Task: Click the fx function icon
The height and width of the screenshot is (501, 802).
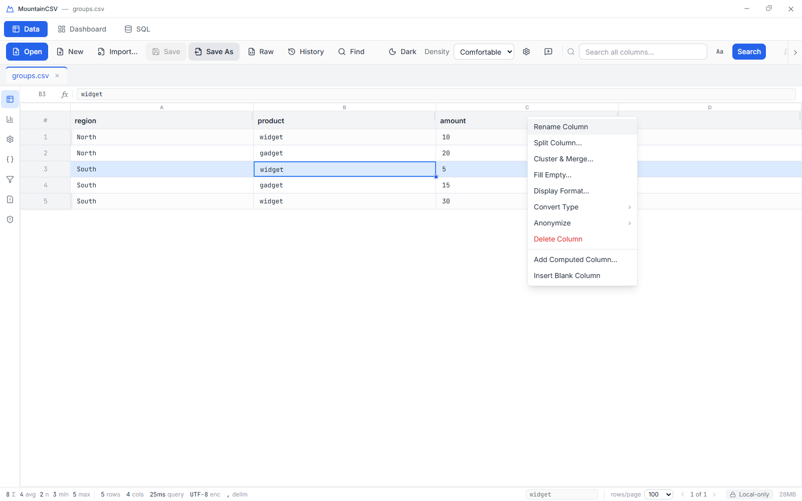Action: (65, 94)
